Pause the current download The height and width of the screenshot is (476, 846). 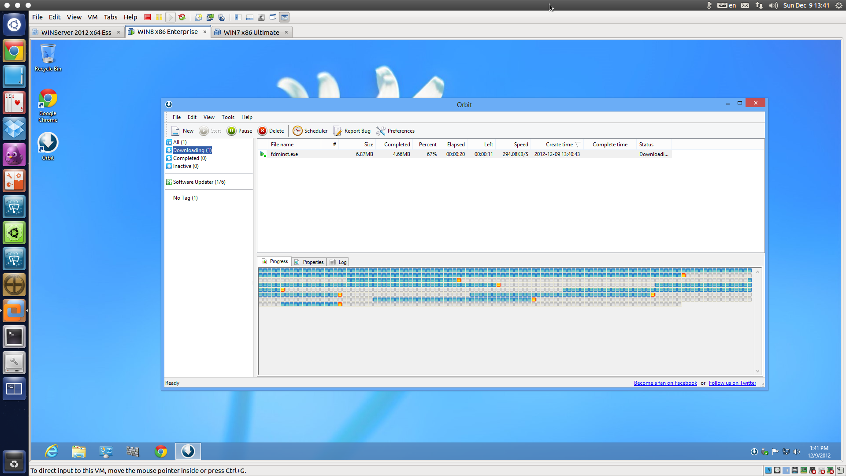pos(232,131)
